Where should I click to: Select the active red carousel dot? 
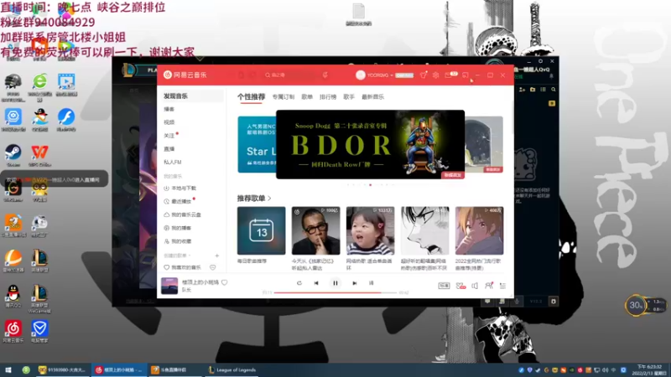(370, 185)
